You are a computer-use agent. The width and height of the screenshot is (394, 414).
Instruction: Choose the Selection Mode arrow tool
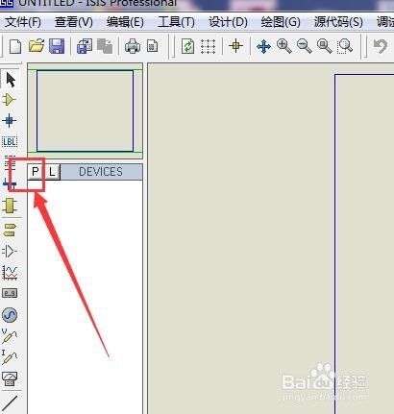[11, 80]
